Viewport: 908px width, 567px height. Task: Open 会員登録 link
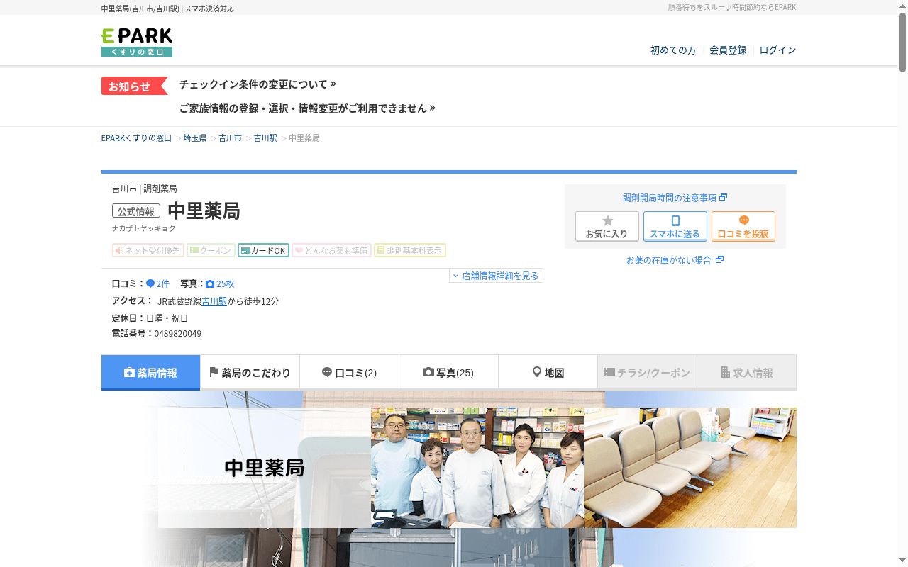728,50
